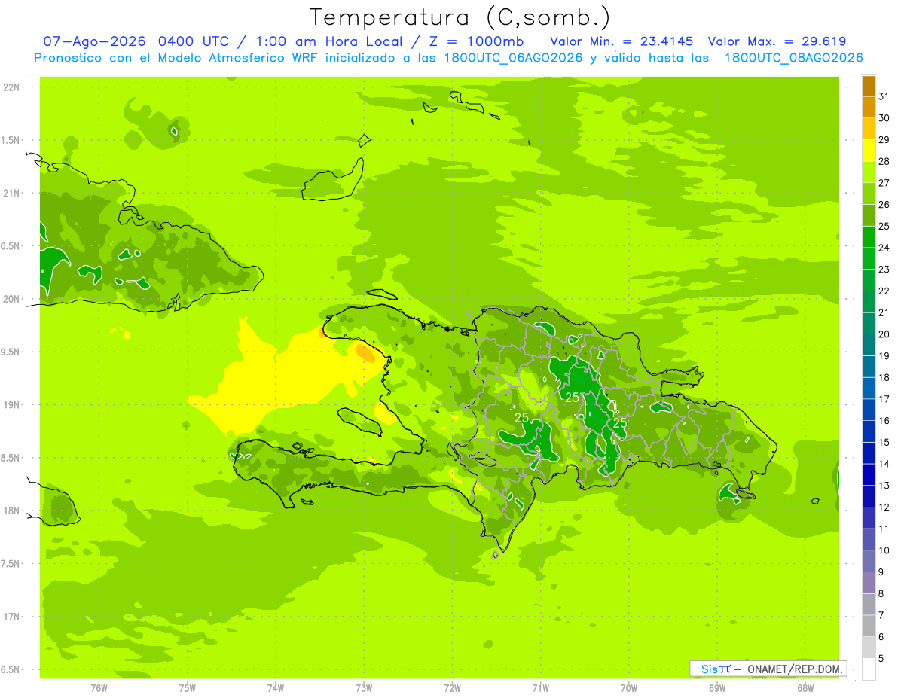Click the "72W" longitude axis label

pyautogui.click(x=453, y=688)
